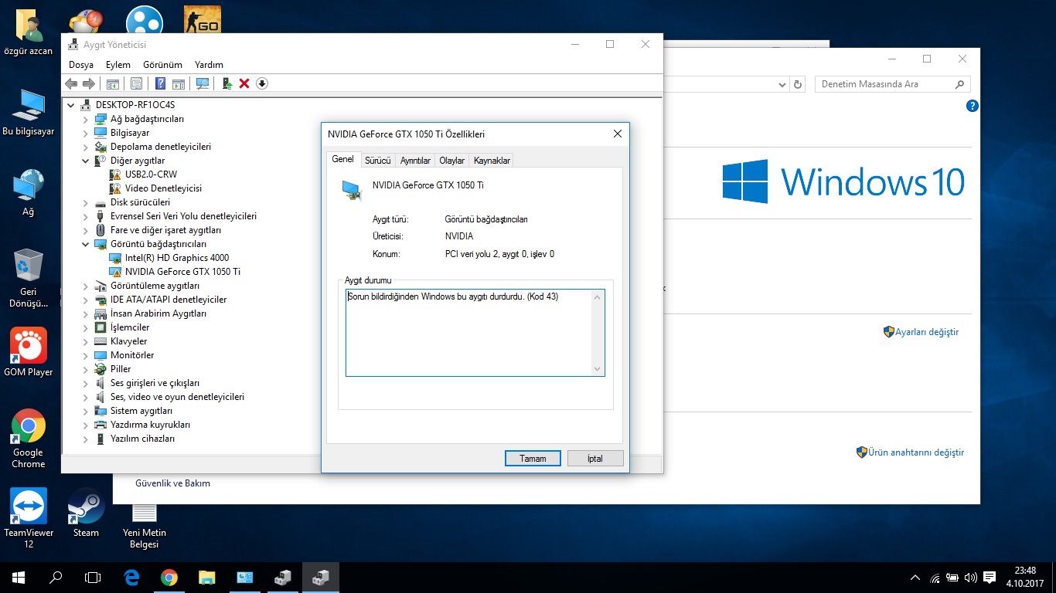Viewport: 1056px width, 593px height.
Task: Open the Güvenlik ve Bakım link
Action: point(172,483)
